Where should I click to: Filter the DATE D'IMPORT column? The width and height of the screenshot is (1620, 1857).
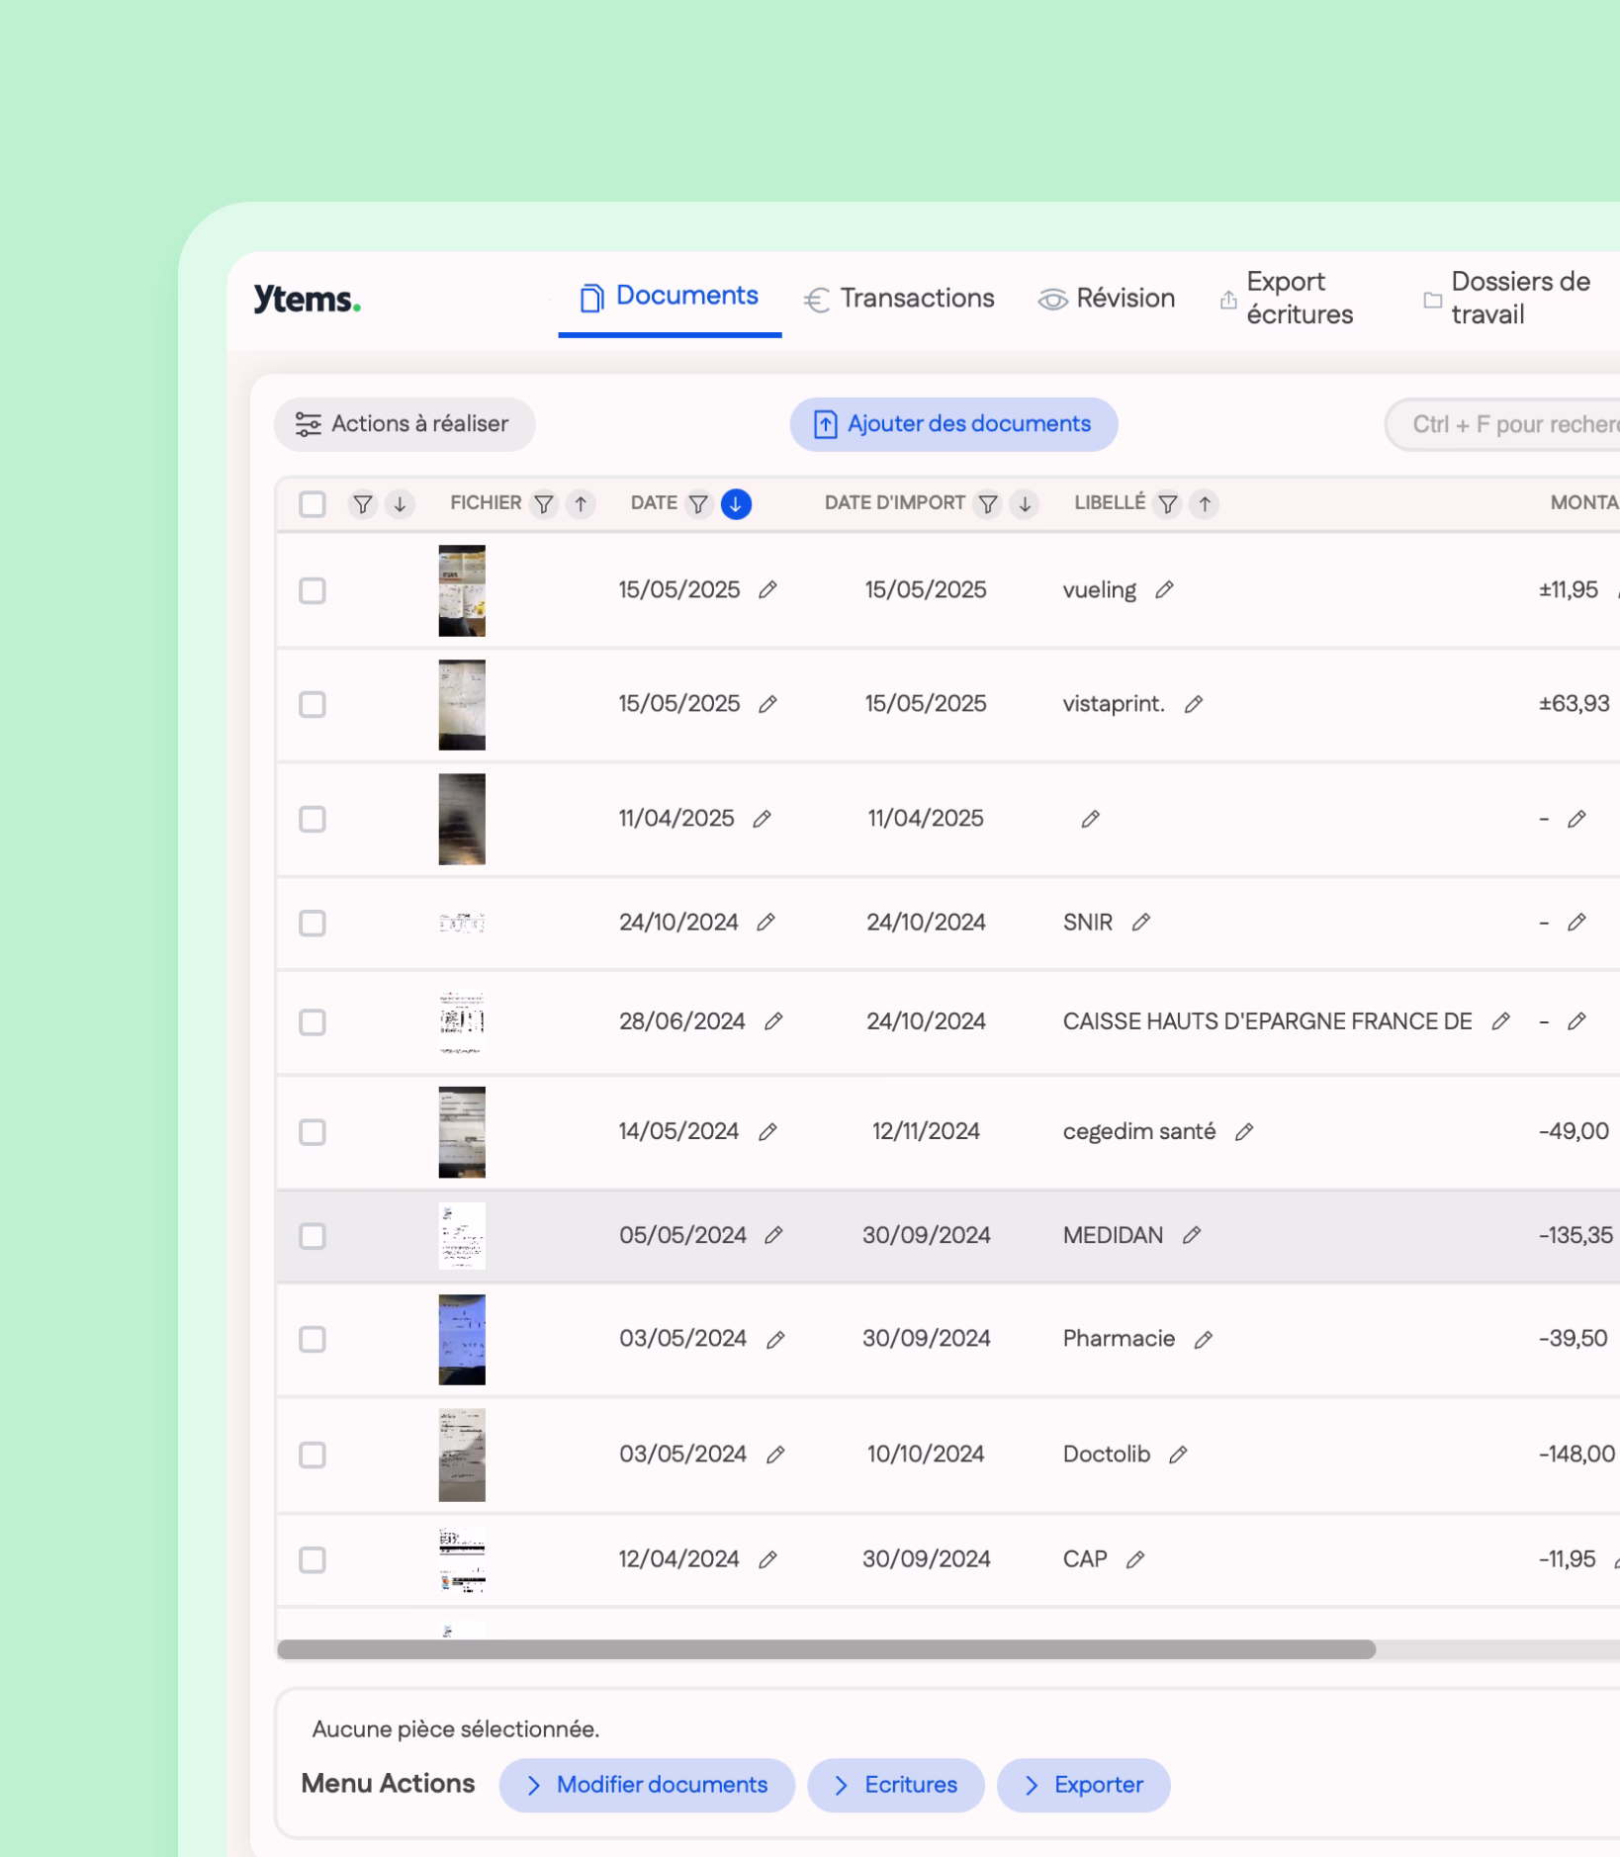[988, 504]
